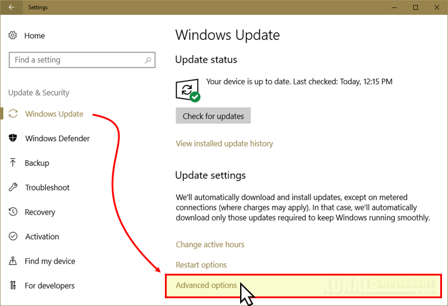The image size is (448, 306).
Task: Click the Home gear icon
Action: (x=13, y=35)
